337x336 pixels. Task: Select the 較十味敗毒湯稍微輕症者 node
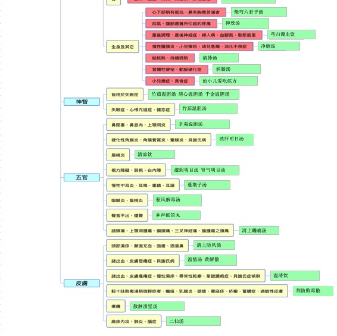pyautogui.click(x=197, y=291)
